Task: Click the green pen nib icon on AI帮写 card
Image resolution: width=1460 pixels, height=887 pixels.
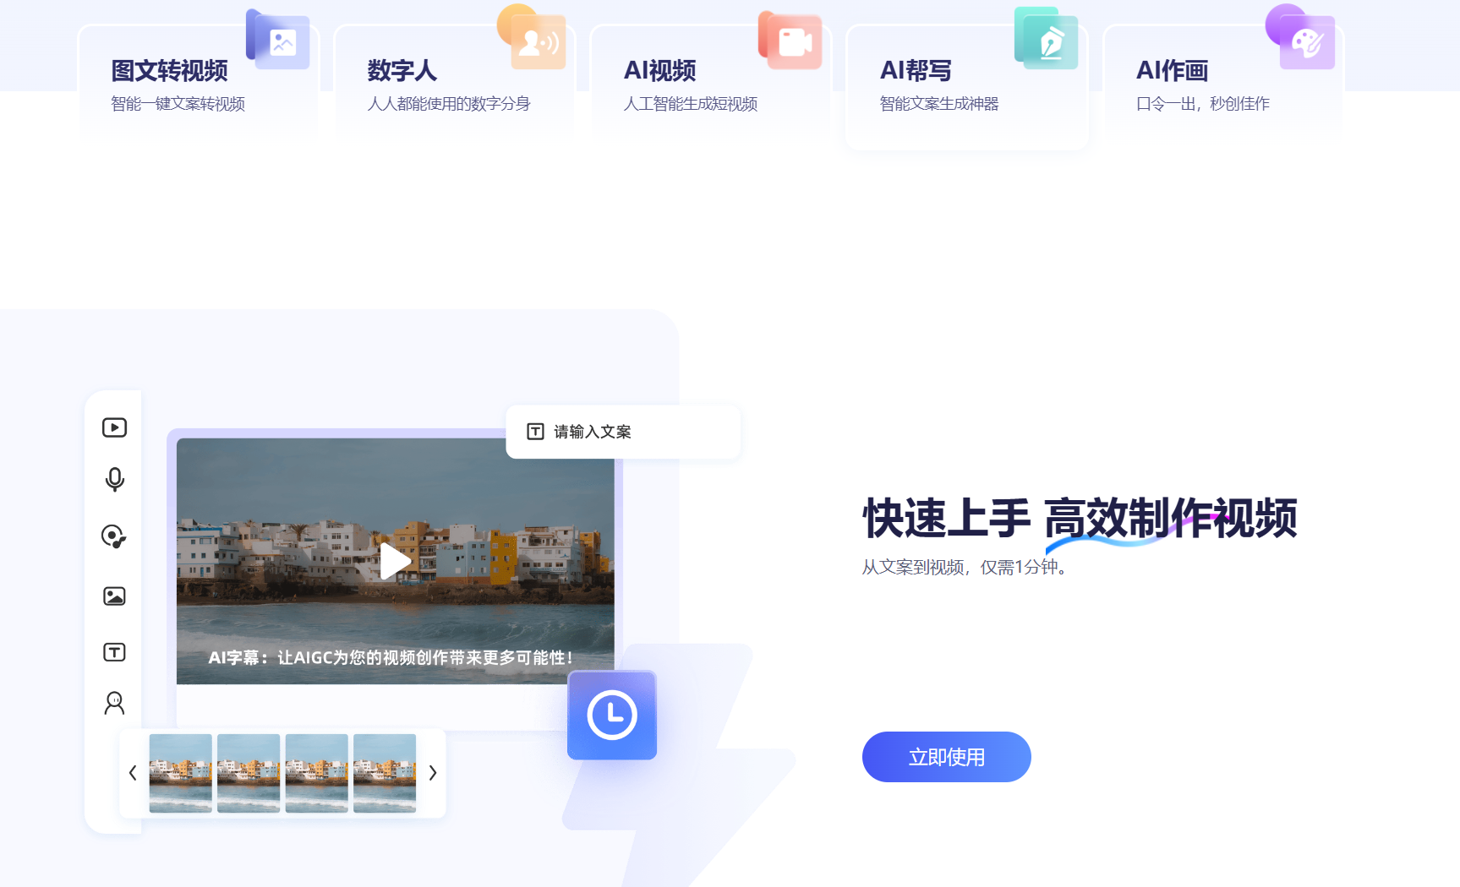Action: (1047, 38)
